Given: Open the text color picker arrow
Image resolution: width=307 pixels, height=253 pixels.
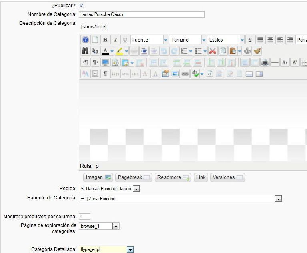Looking at the screenshot, I should [x=112, y=51].
